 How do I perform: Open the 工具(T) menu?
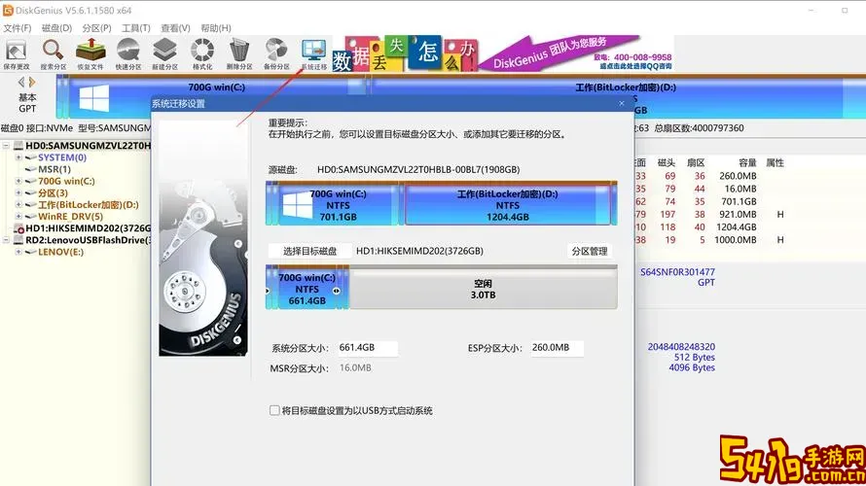point(136,28)
